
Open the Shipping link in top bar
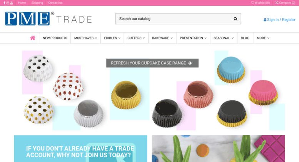(x=37, y=3)
